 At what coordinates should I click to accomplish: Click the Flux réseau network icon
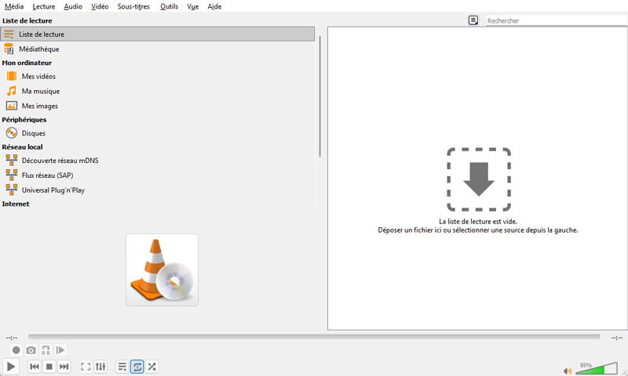(12, 175)
